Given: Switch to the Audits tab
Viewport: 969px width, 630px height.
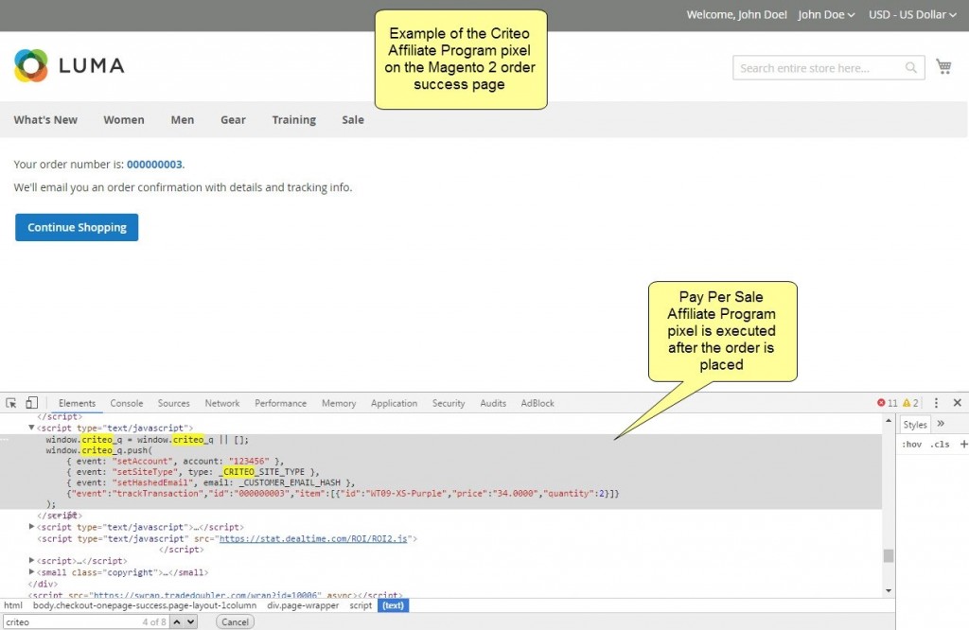Looking at the screenshot, I should click(x=493, y=403).
